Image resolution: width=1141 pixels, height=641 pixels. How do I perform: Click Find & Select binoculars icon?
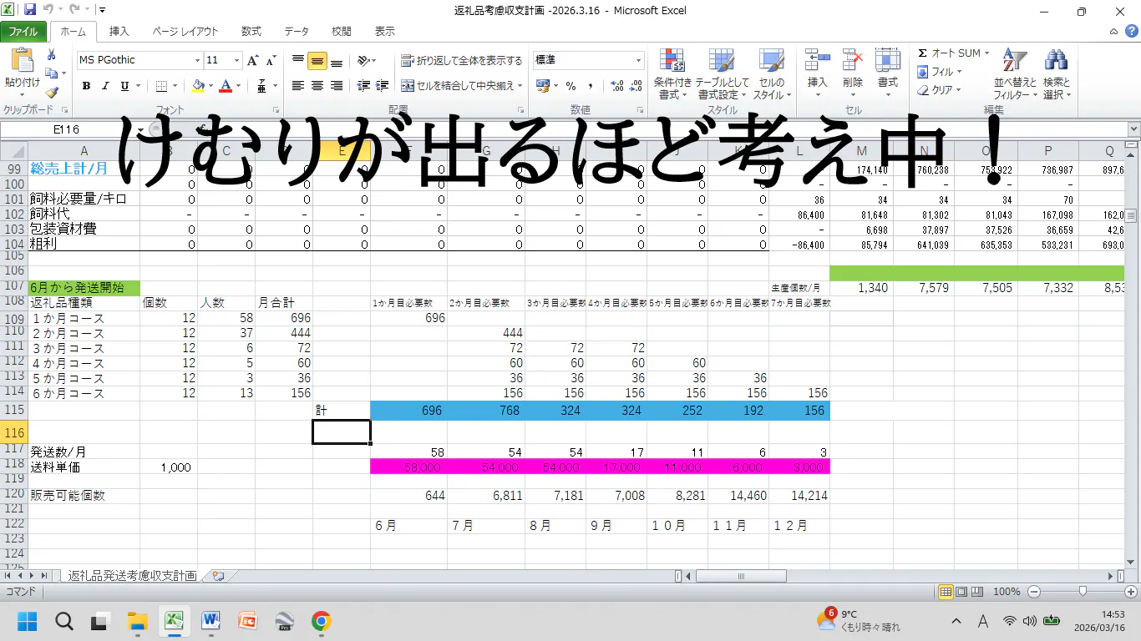pyautogui.click(x=1057, y=73)
